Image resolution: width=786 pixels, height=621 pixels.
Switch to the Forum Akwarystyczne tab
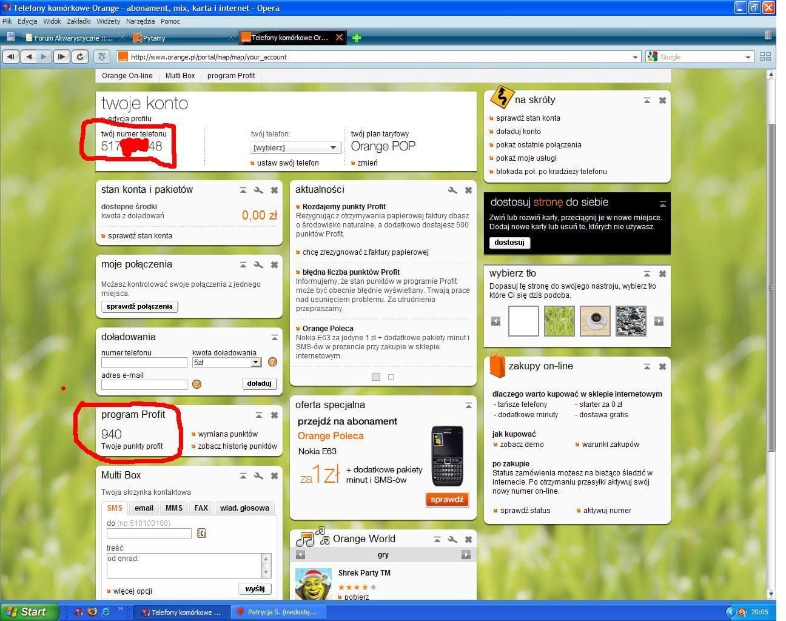pyautogui.click(x=73, y=38)
